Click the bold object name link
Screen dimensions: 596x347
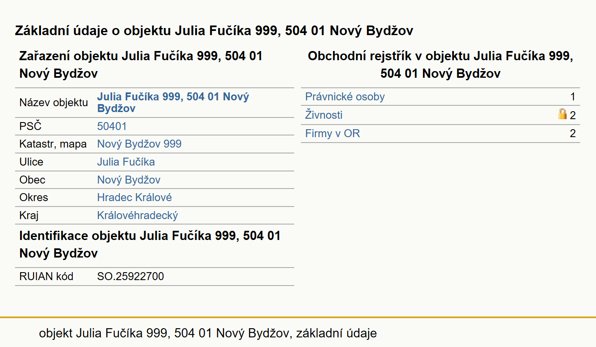[x=173, y=102]
